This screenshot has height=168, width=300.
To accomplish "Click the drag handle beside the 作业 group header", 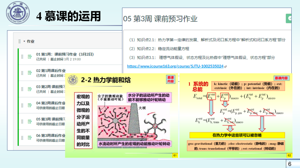I will click(19, 41).
